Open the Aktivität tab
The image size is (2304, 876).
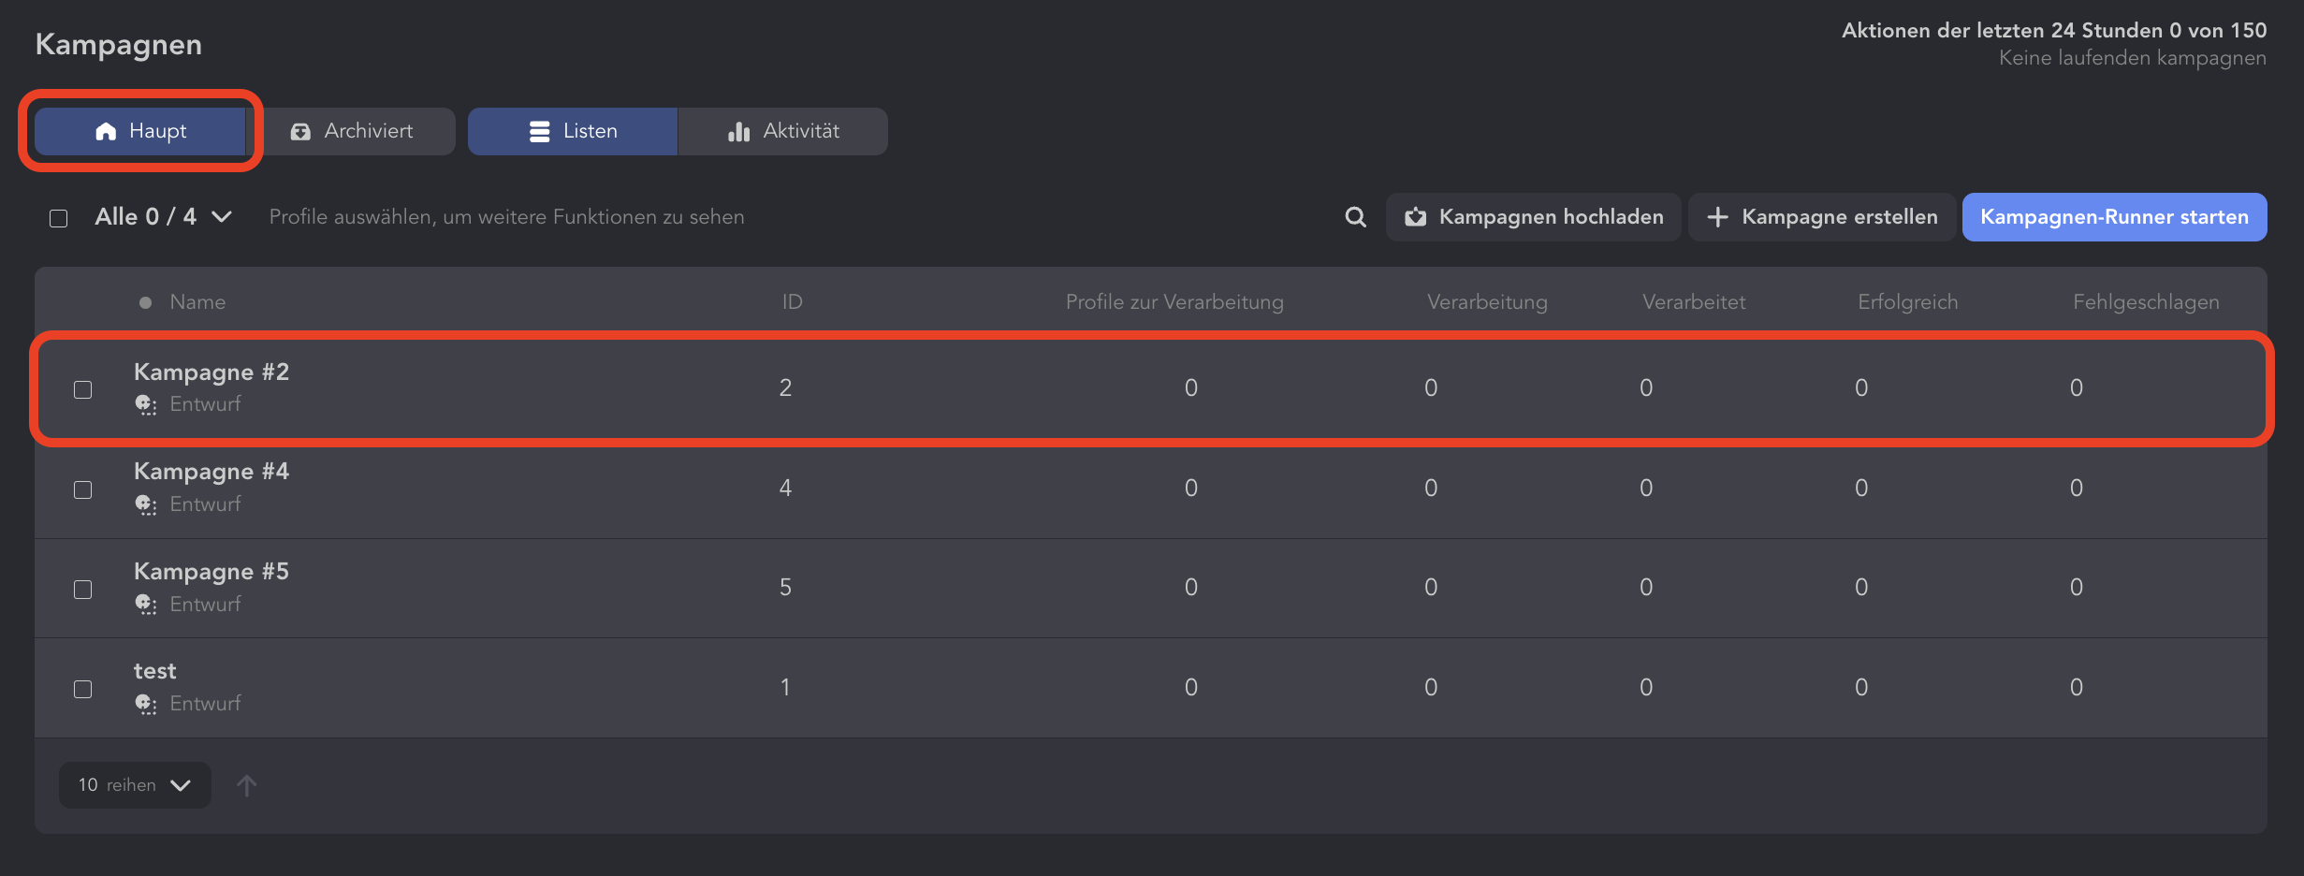pyautogui.click(x=783, y=131)
